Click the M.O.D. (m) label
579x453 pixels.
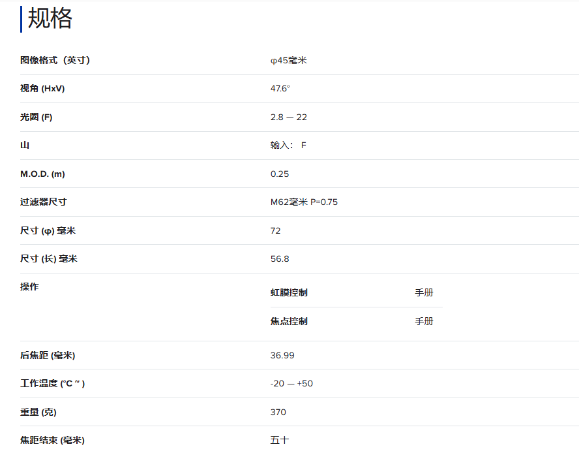[x=42, y=174]
